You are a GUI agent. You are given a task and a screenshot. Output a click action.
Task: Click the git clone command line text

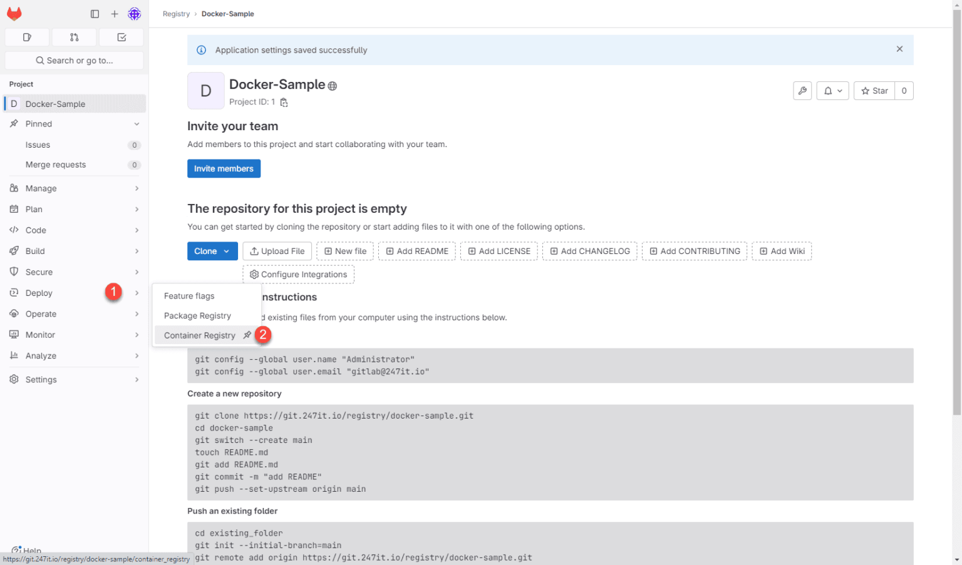click(334, 415)
